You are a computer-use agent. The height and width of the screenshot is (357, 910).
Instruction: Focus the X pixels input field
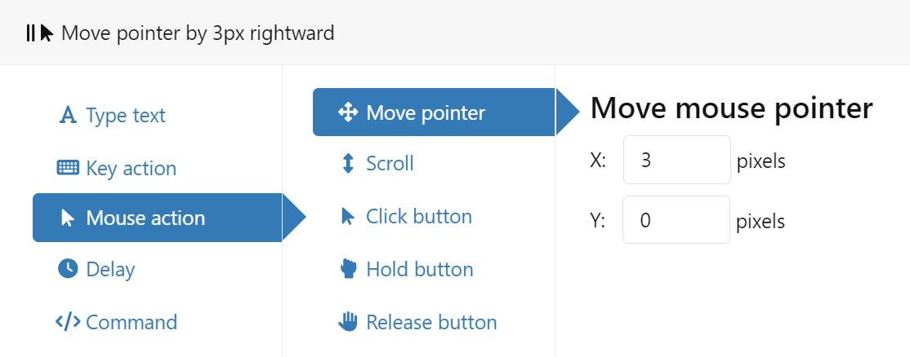676,161
